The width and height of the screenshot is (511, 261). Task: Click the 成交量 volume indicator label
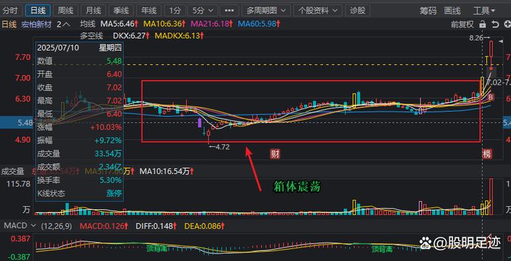(x=13, y=171)
